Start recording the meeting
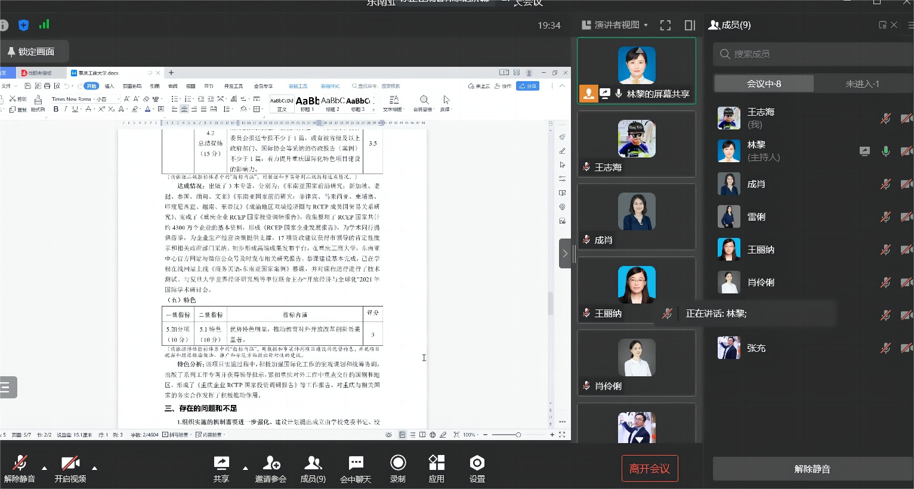Viewport: 914px width, 489px height. click(x=398, y=469)
